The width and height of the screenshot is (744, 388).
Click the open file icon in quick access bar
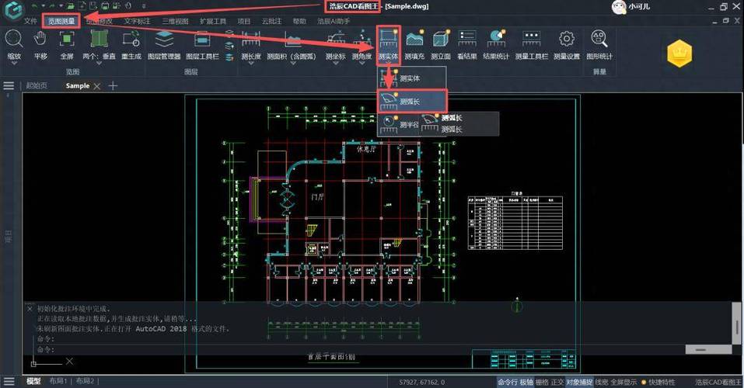(70, 6)
